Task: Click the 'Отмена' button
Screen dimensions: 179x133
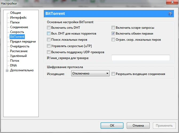Action: click(x=138, y=126)
